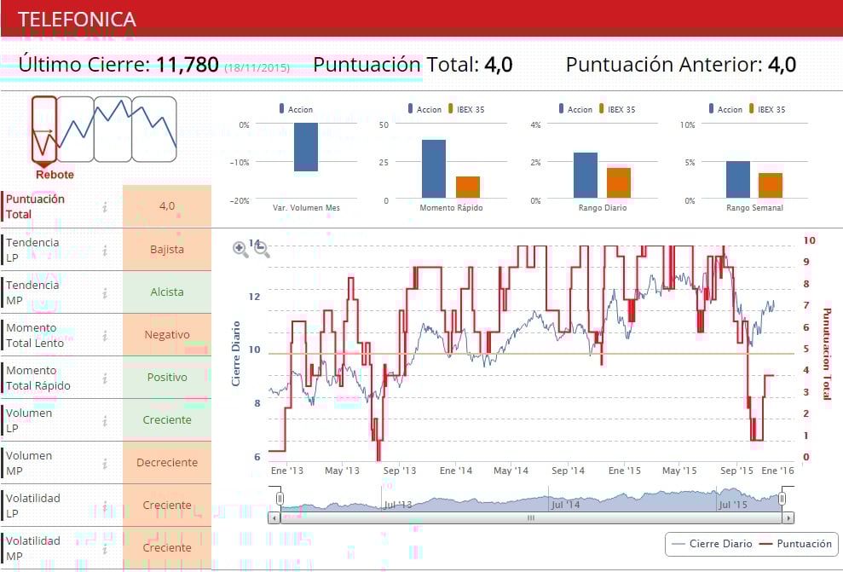The width and height of the screenshot is (843, 572).
Task: Click the Var. Volumen Mes chart title
Action: pyautogui.click(x=306, y=207)
